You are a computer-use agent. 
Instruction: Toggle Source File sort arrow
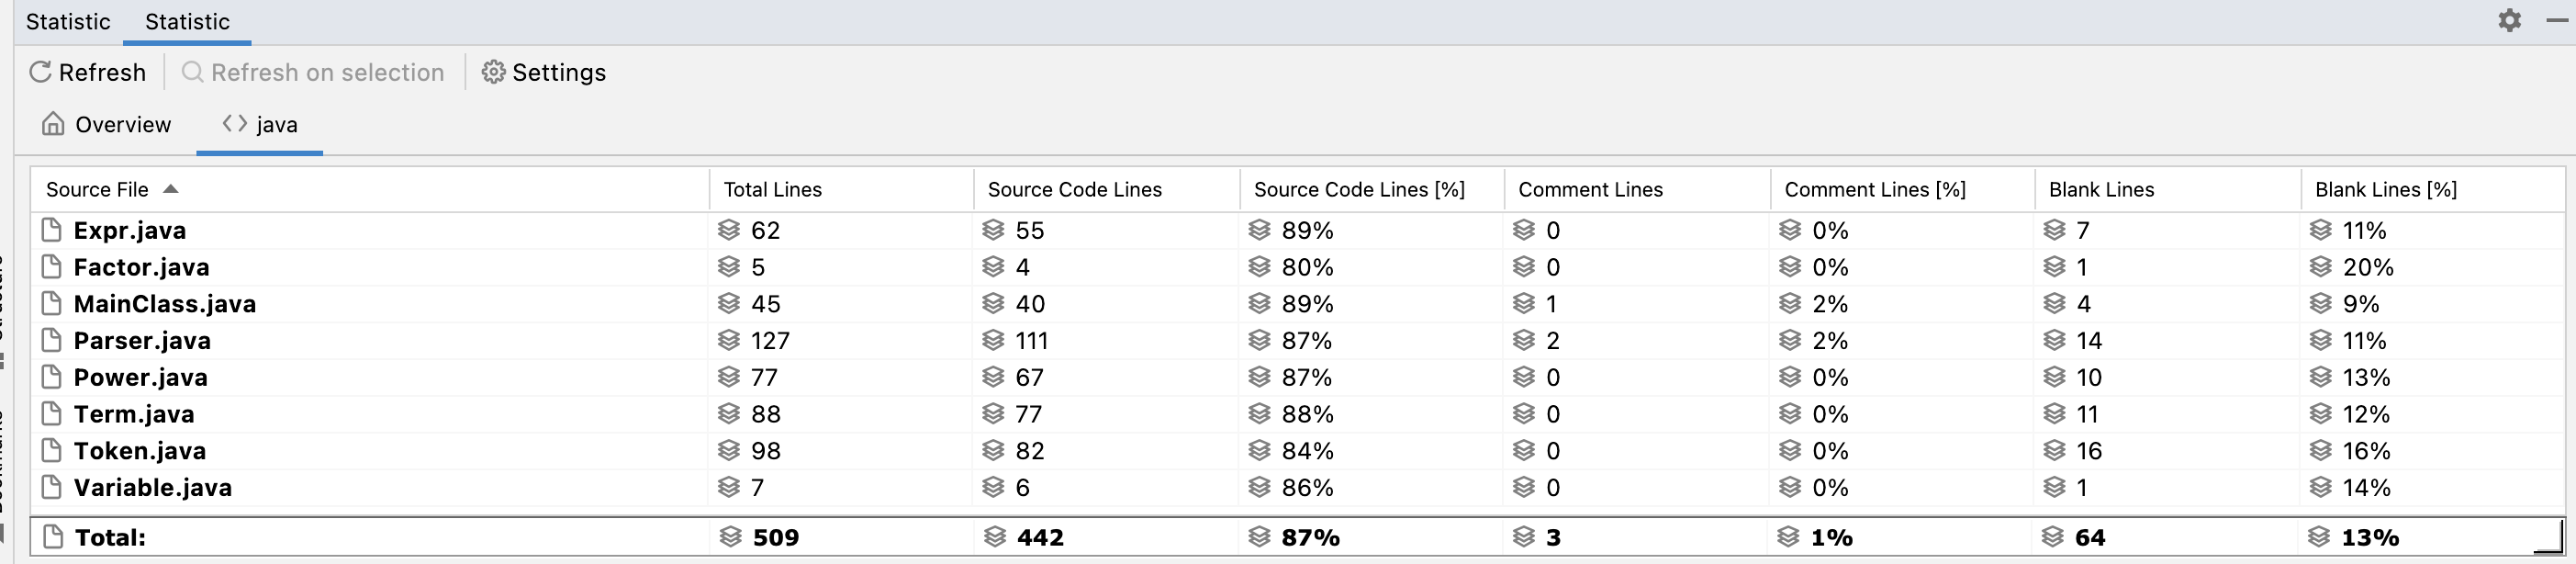170,189
